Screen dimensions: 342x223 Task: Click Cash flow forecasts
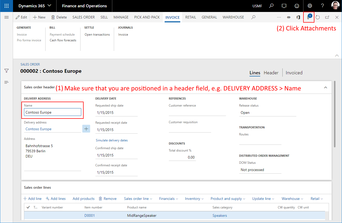(x=63, y=40)
